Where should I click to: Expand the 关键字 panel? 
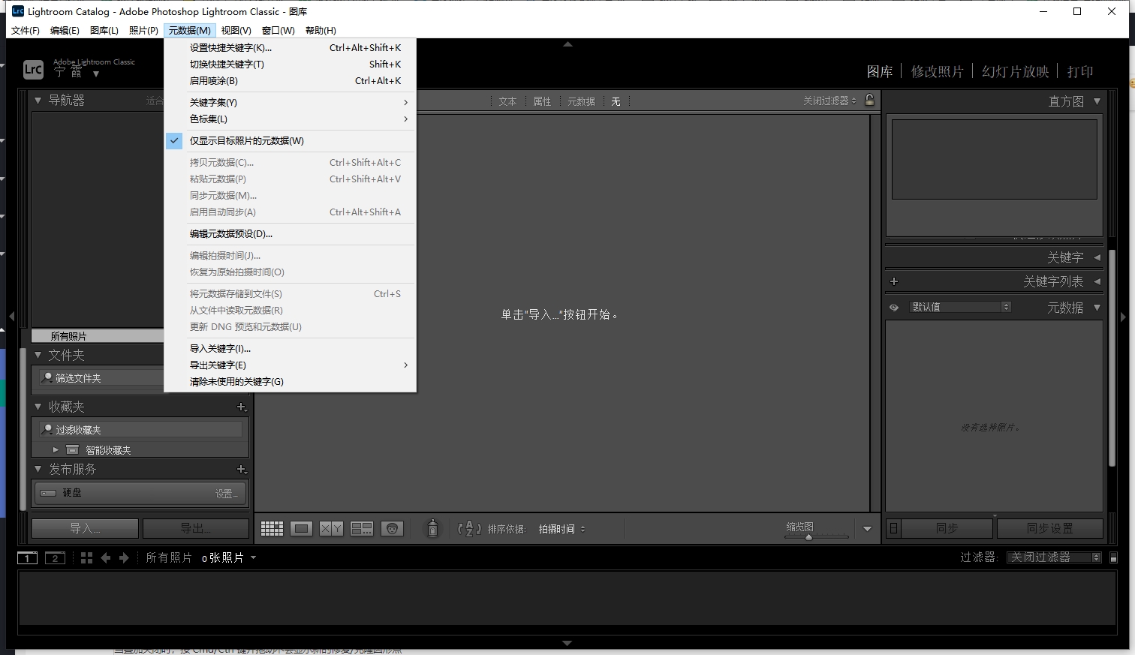[x=1097, y=257]
